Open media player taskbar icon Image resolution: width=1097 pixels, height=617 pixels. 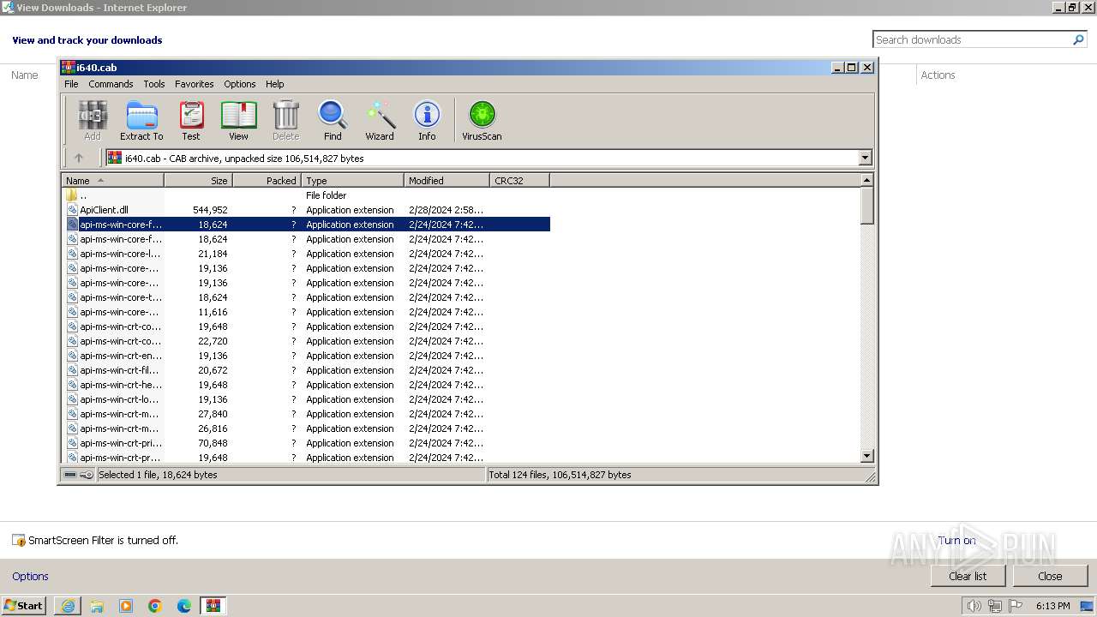coord(126,606)
